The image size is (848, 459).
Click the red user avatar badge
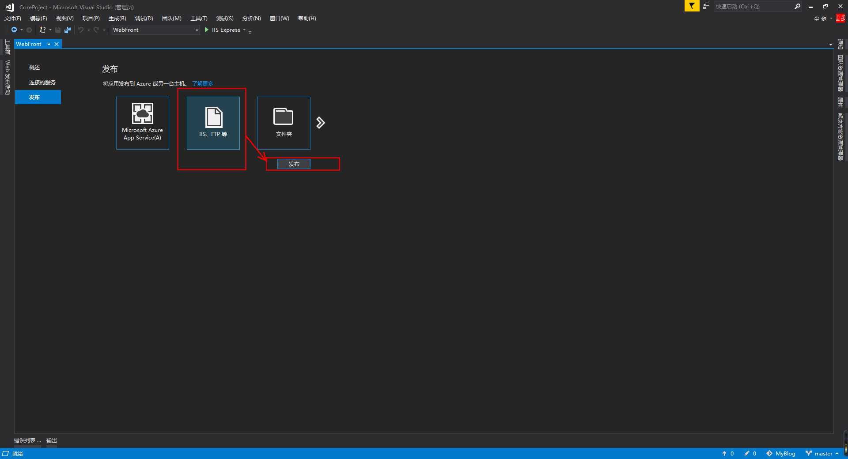coord(840,19)
